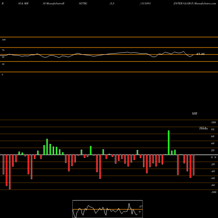Viewport: 218px width, 218px height.
Task: Click the 48.46 RSI value label
Action: tap(201, 54)
